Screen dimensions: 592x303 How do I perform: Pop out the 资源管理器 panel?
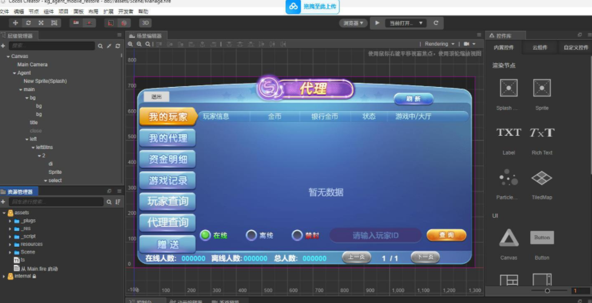[110, 191]
